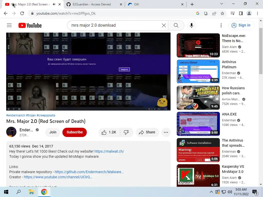Mute the YouTube tab audio icon

[54, 4]
